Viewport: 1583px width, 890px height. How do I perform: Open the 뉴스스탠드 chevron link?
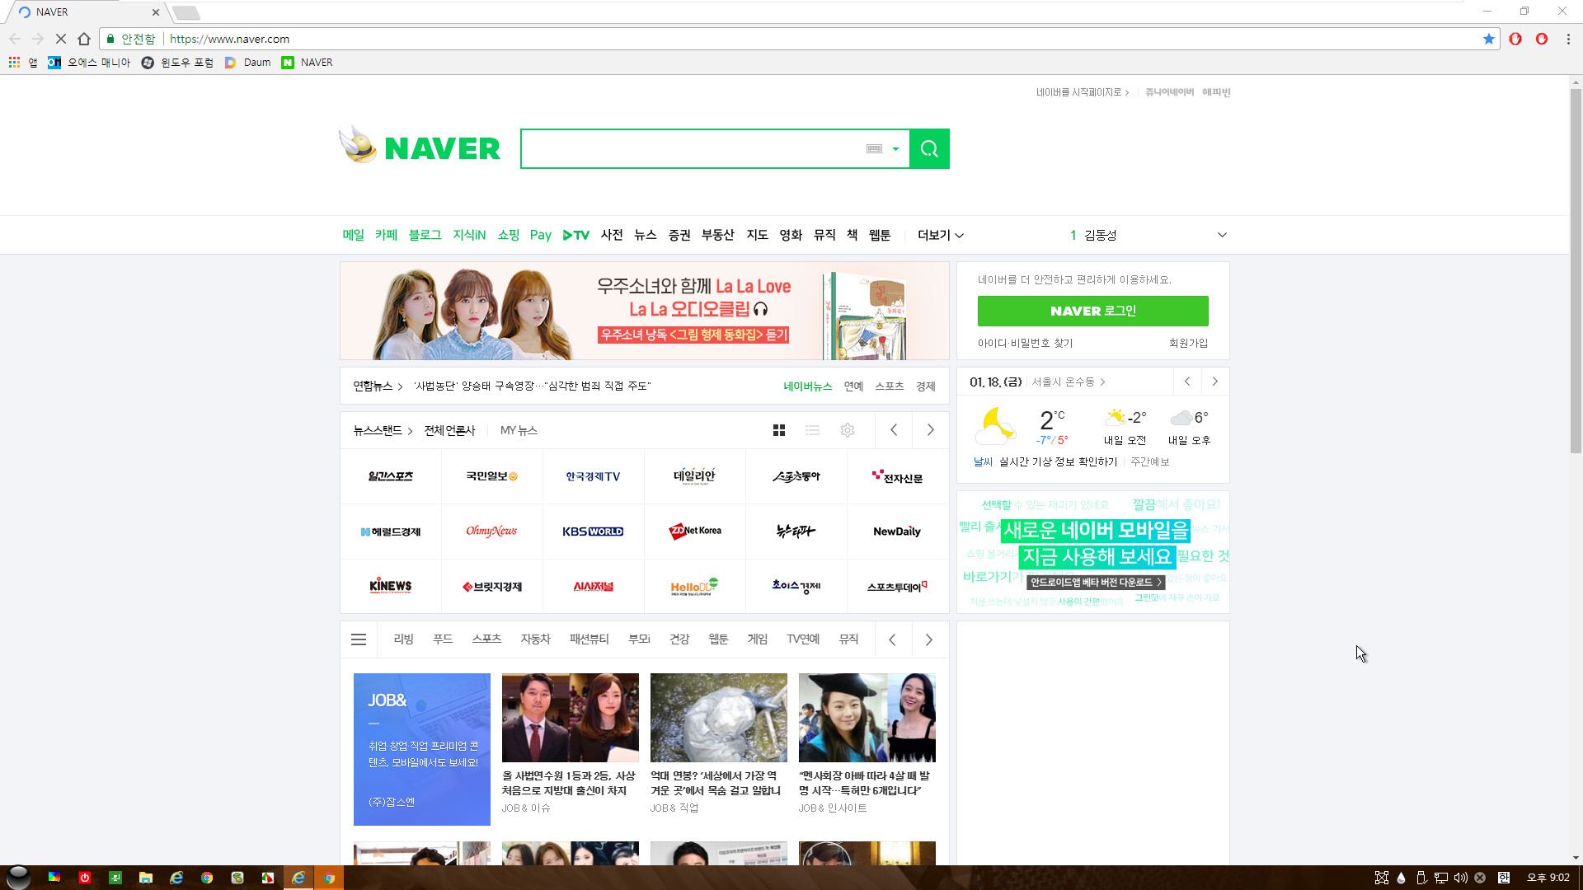tap(383, 430)
